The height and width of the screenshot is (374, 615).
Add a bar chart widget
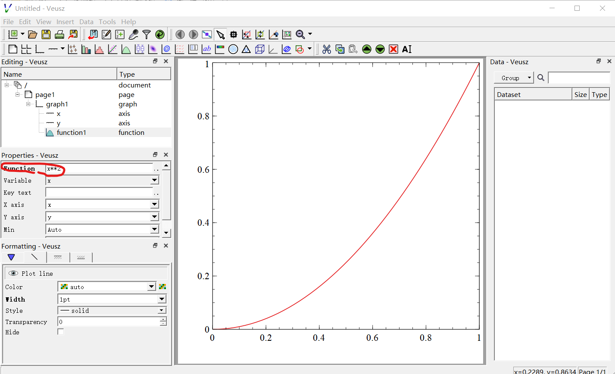86,49
